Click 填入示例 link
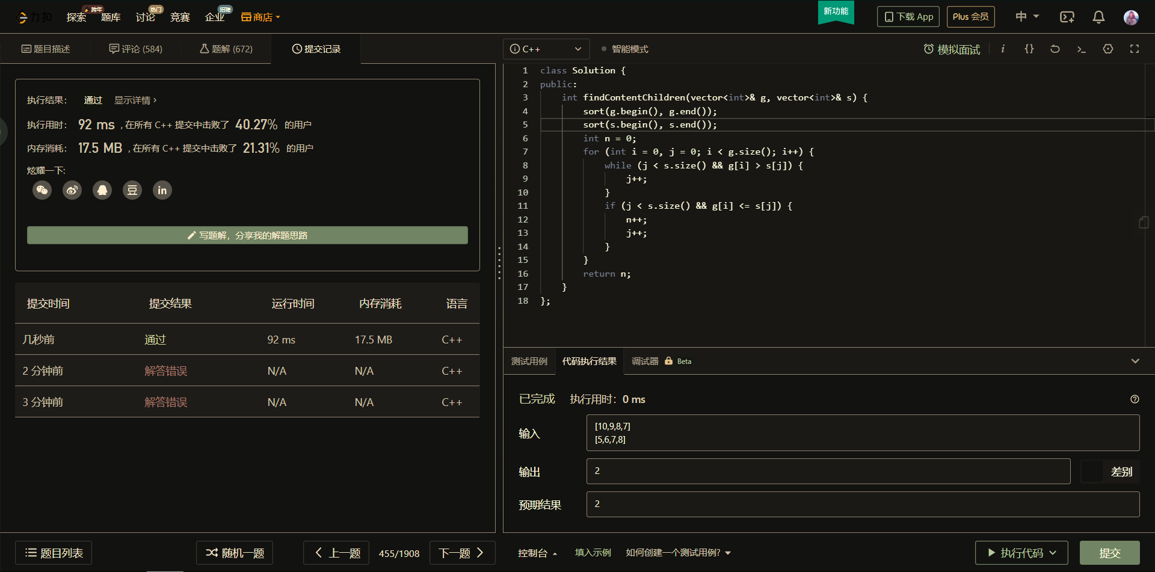Screen dimensions: 1155x572 click(x=593, y=553)
